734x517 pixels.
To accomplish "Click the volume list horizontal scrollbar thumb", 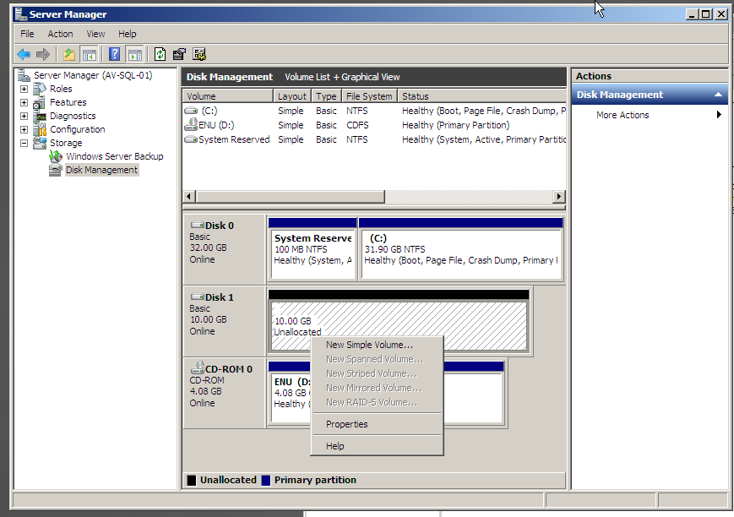I will click(291, 196).
